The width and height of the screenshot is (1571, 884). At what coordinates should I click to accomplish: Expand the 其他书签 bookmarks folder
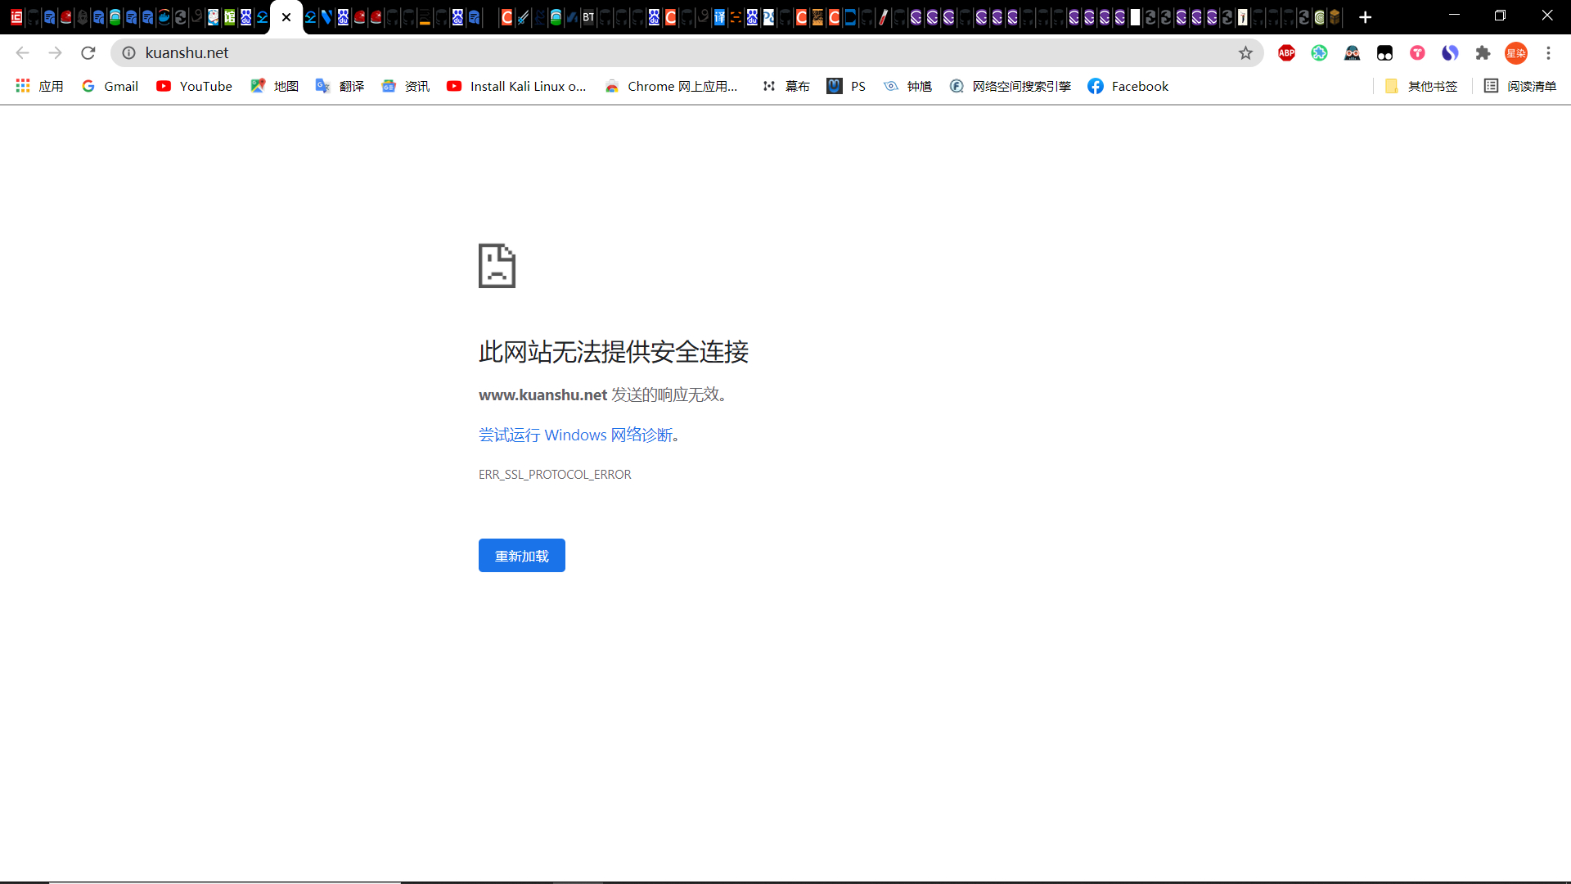click(1421, 86)
